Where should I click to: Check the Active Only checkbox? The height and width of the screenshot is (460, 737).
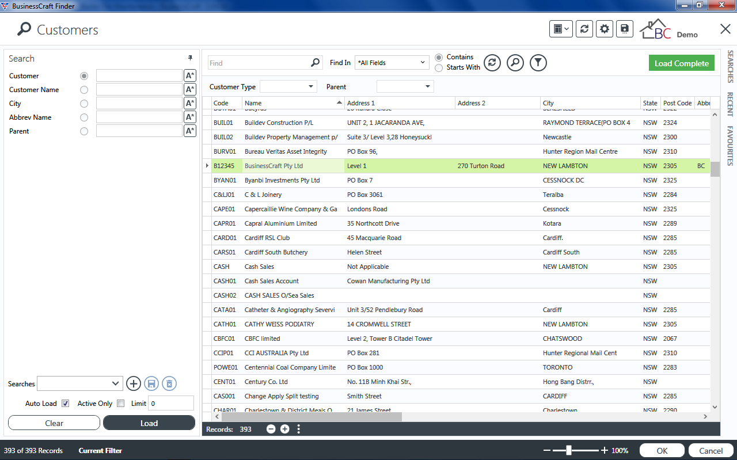(x=120, y=403)
